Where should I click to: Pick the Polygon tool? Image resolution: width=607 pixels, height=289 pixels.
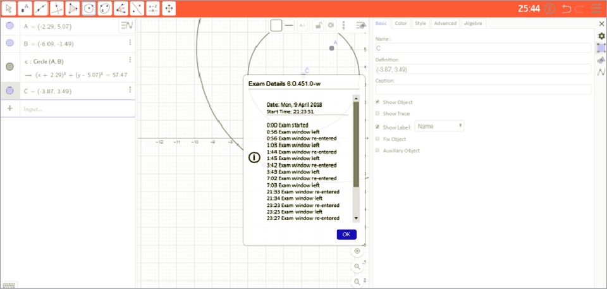(x=73, y=9)
